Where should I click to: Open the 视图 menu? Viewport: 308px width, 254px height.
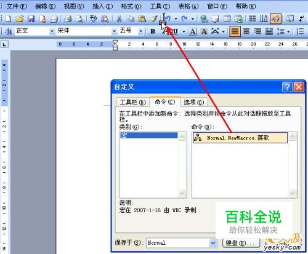74,6
